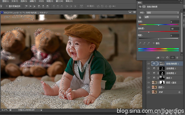This screenshot has height=115, width=185.
Task: Click the auto-align layers icon
Action: pos(82,6)
